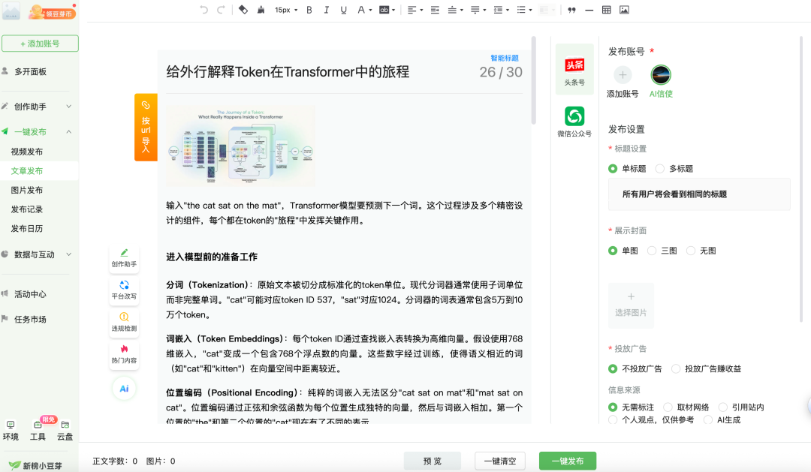Go to 发布记录 in the sidebar
811x472 pixels.
[x=27, y=209]
